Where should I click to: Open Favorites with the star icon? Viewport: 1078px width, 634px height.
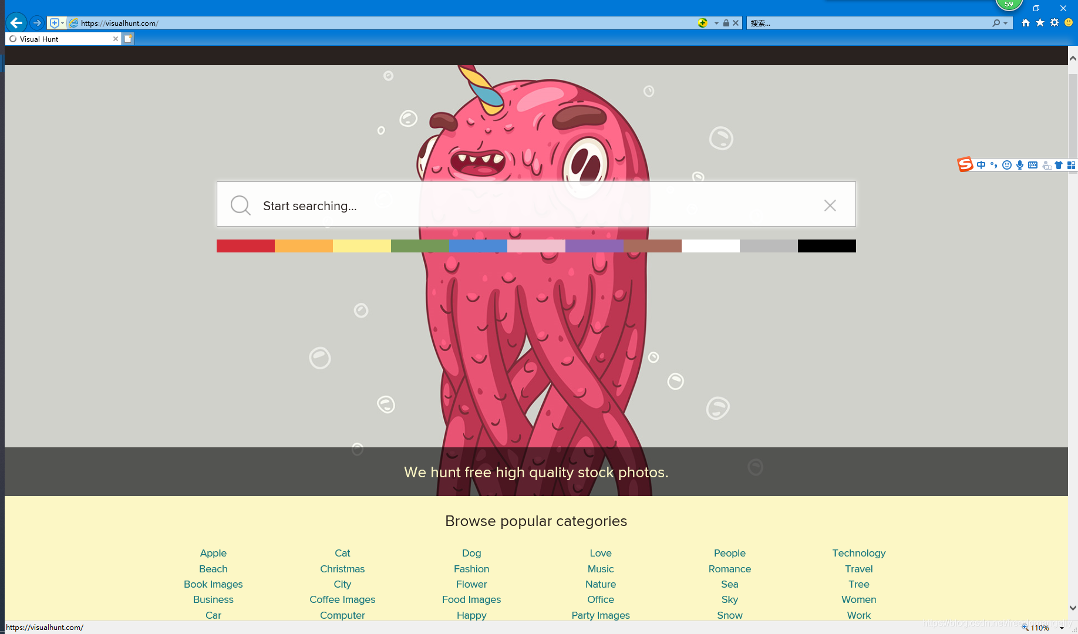pyautogui.click(x=1040, y=23)
